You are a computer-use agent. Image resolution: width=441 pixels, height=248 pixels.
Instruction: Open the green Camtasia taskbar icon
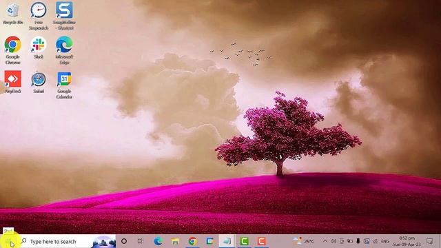click(244, 241)
